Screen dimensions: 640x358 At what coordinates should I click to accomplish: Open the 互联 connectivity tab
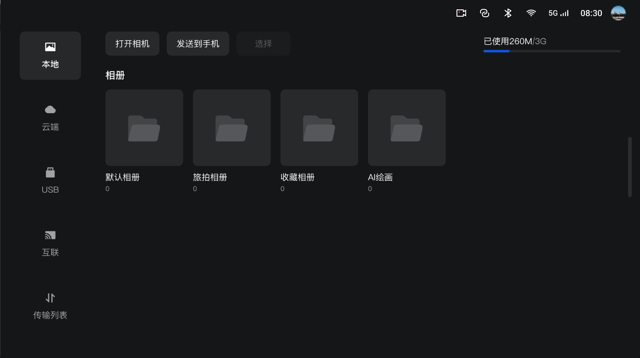point(50,243)
